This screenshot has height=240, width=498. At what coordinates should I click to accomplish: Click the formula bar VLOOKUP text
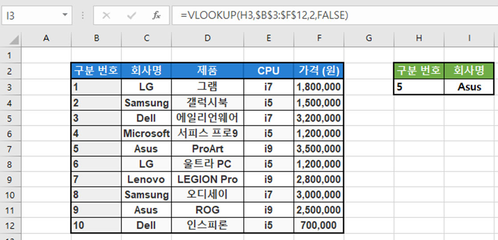pos(264,15)
